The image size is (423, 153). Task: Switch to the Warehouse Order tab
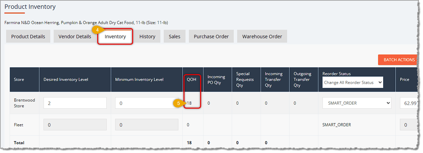point(262,37)
